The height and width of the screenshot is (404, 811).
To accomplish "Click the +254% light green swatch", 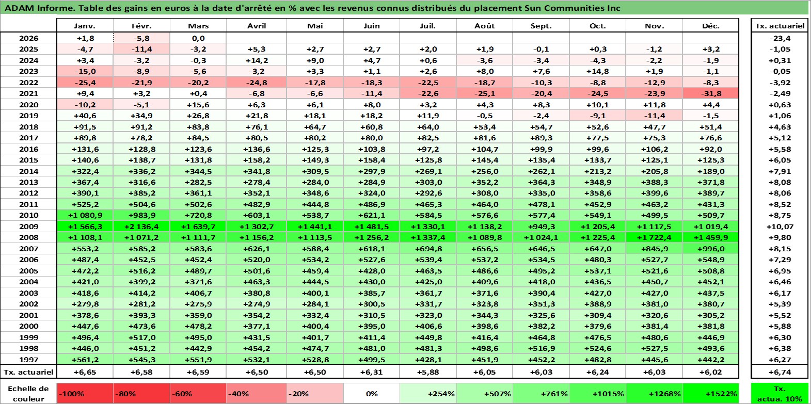I will [x=428, y=394].
